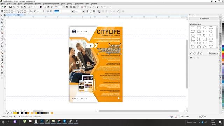Open the Вид menu
The height and width of the screenshot is (126, 224).
(x=15, y=4)
